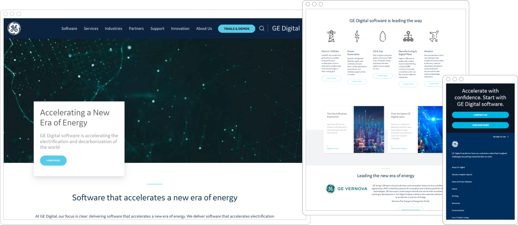The width and height of the screenshot is (518, 225).
Task: Click Learn More under Aviation
Action: [x=434, y=84]
